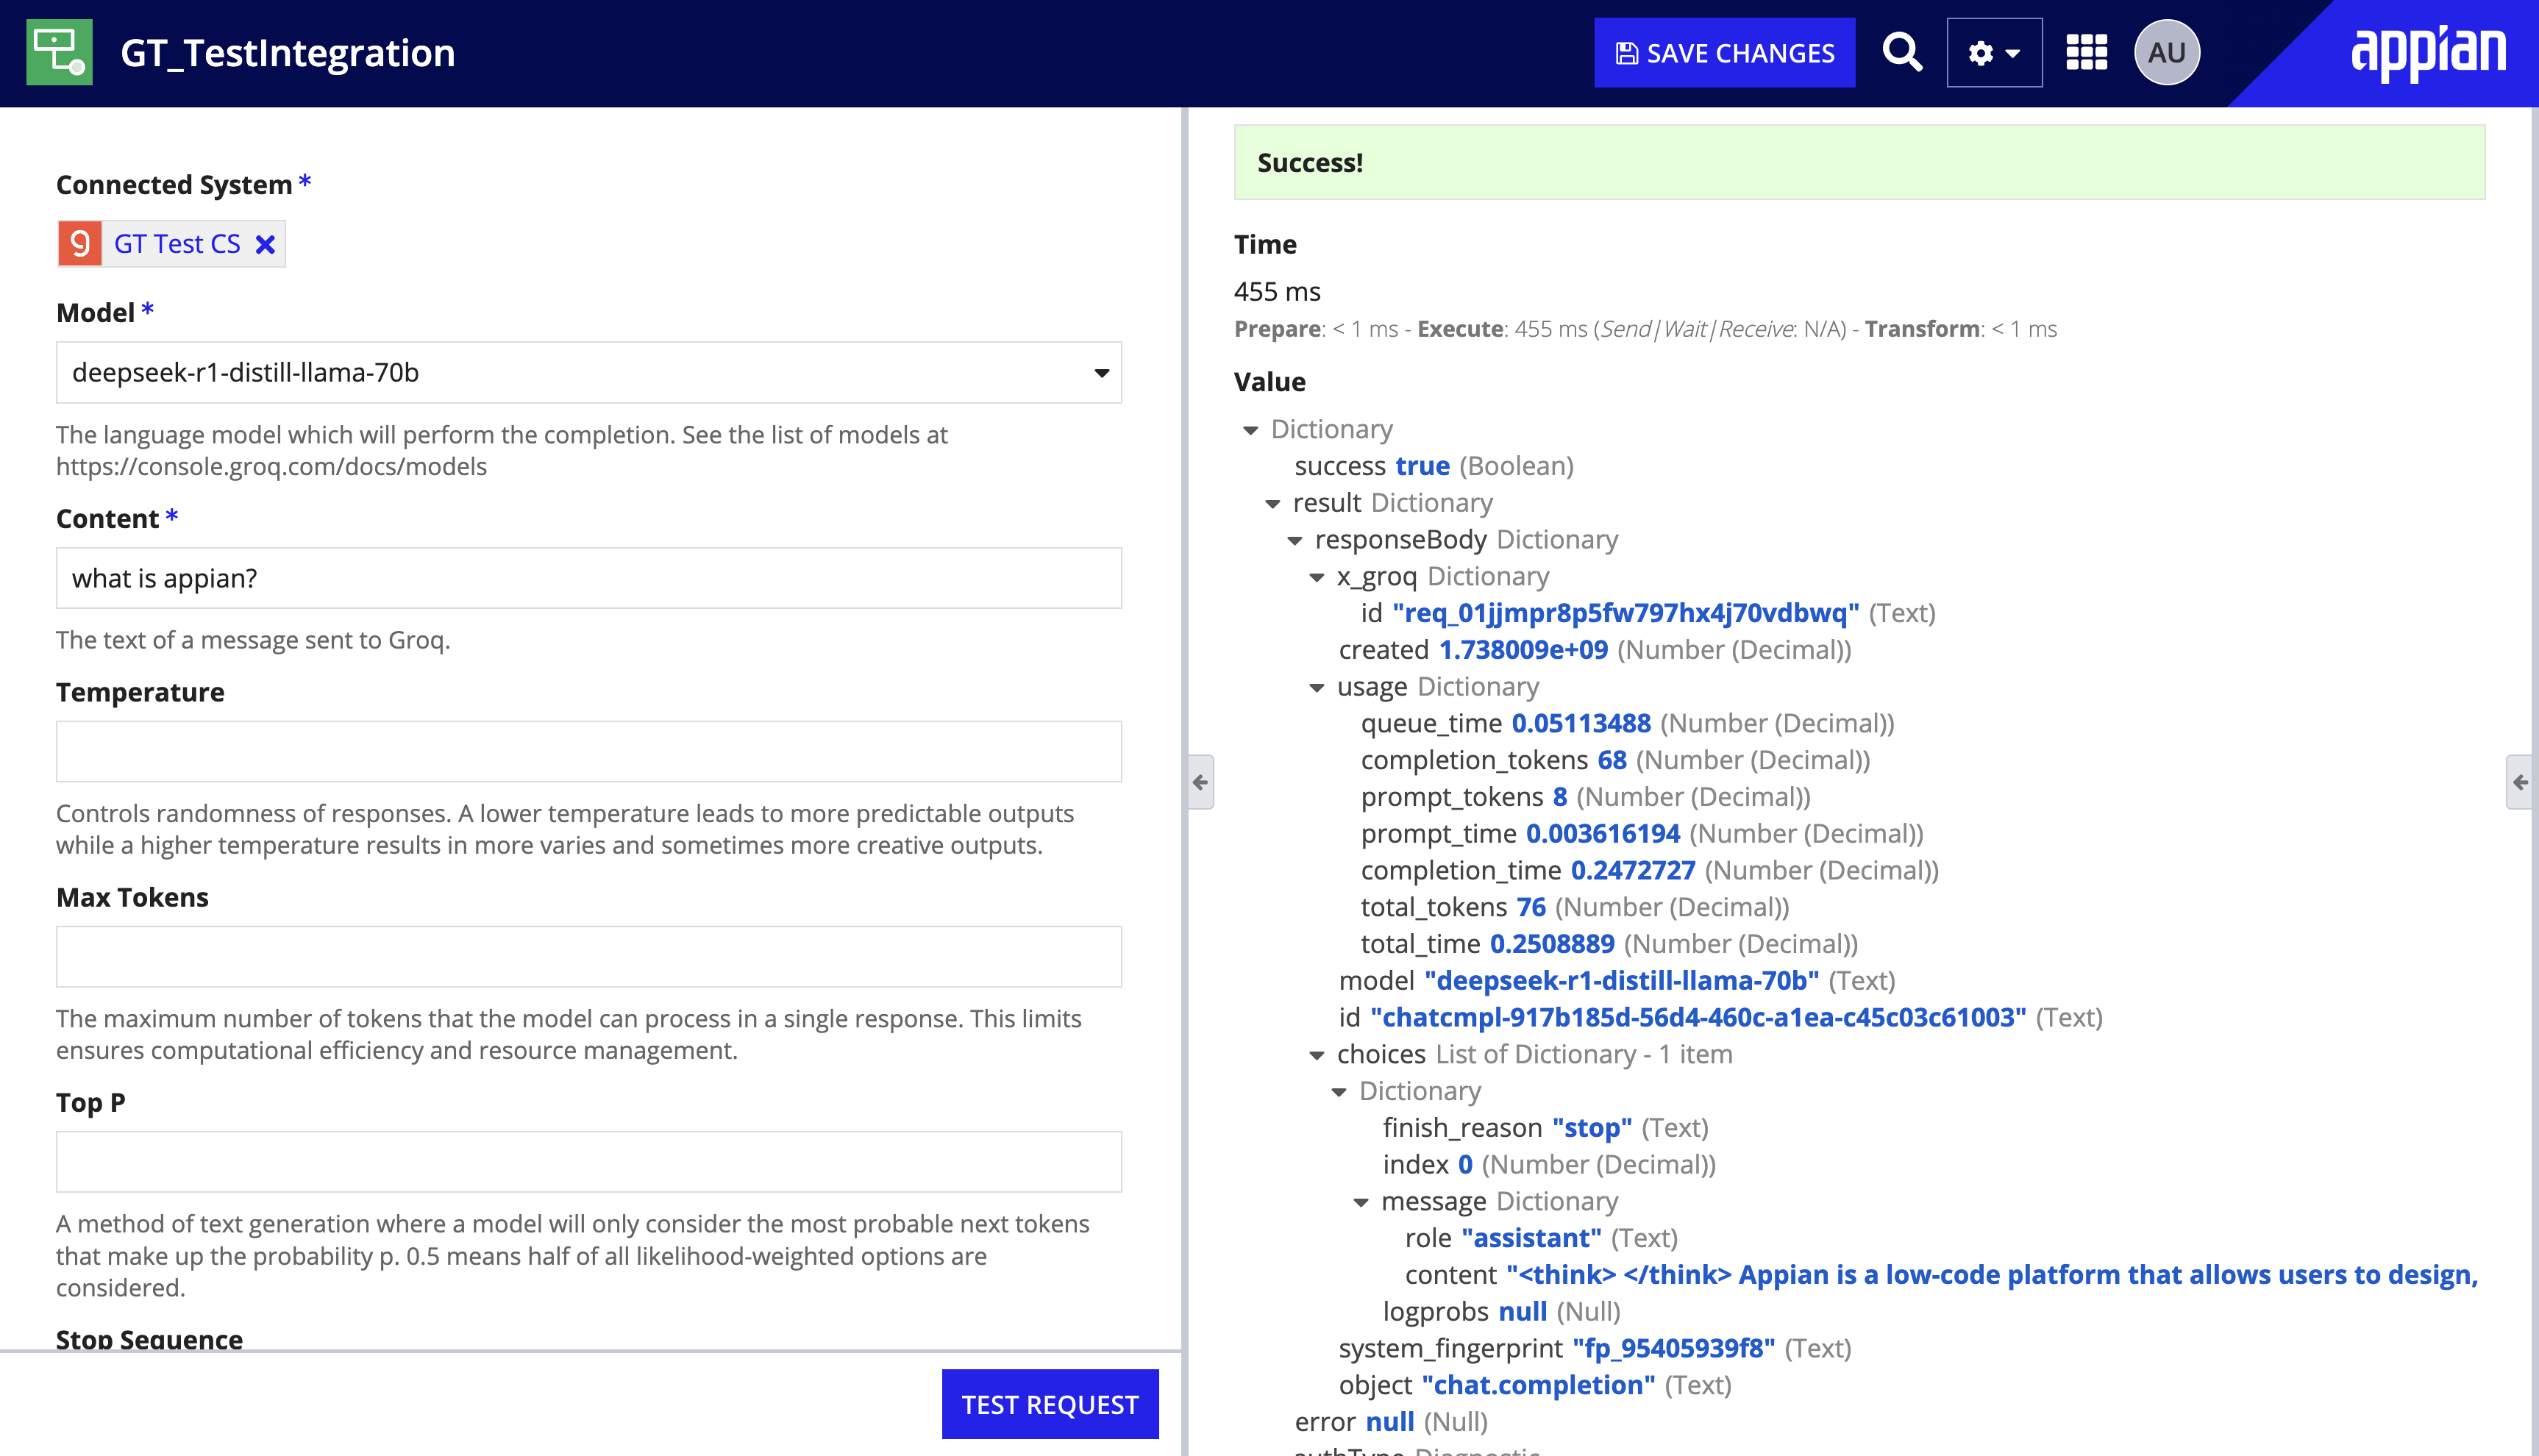Open the settings gear dropdown menu

pos(1994,52)
